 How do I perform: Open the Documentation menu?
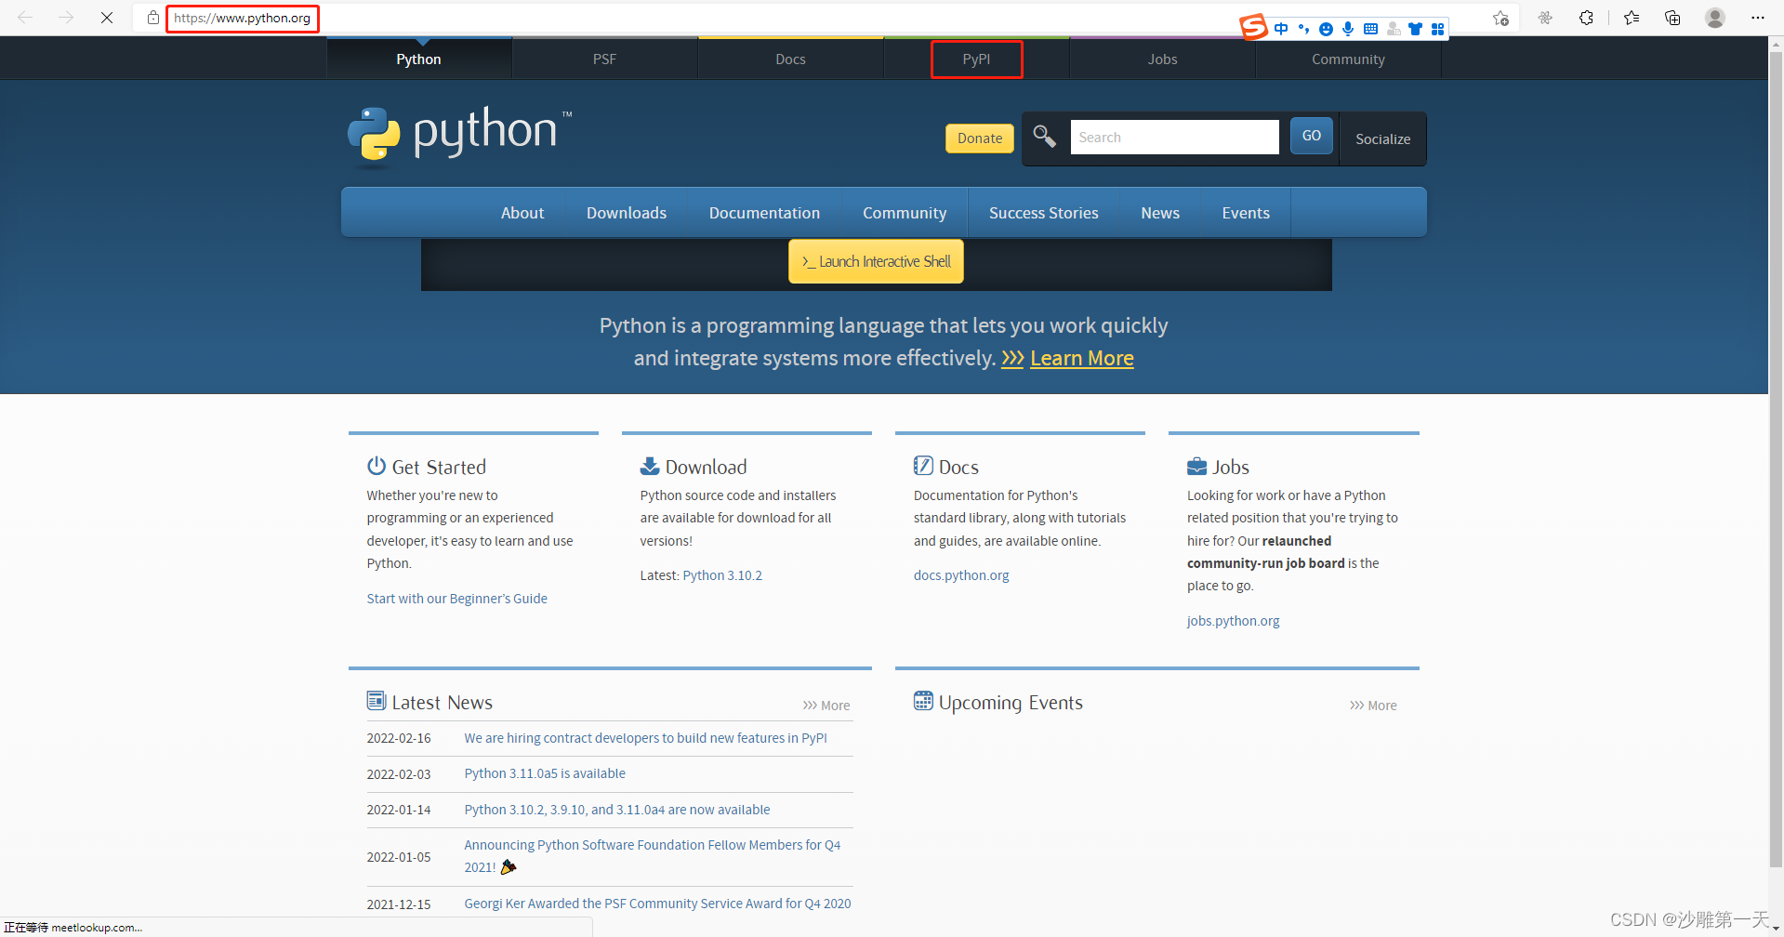coord(764,213)
